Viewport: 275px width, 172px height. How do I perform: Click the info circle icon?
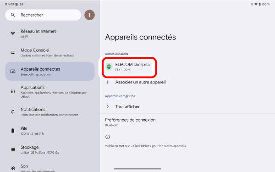point(108,137)
